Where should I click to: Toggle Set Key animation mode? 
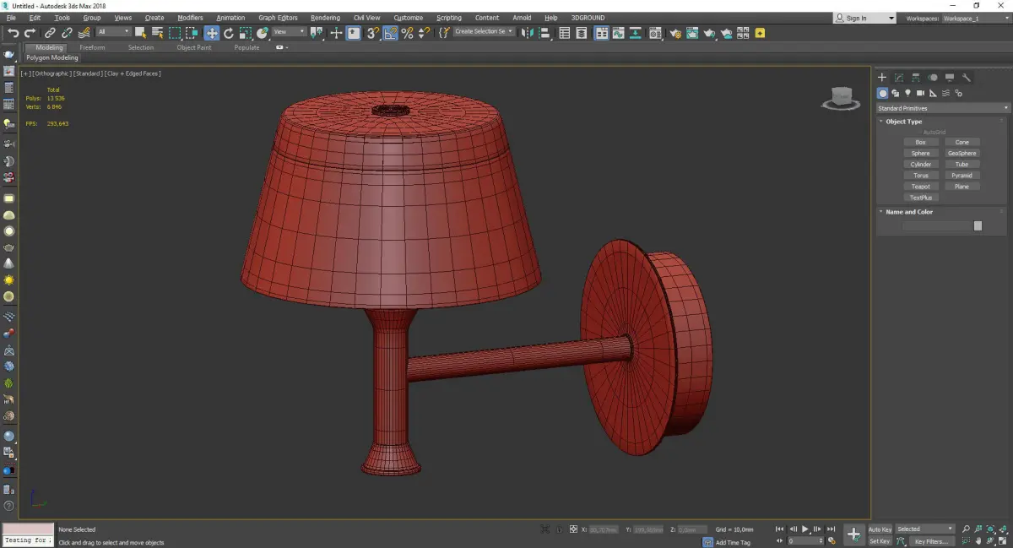click(880, 541)
